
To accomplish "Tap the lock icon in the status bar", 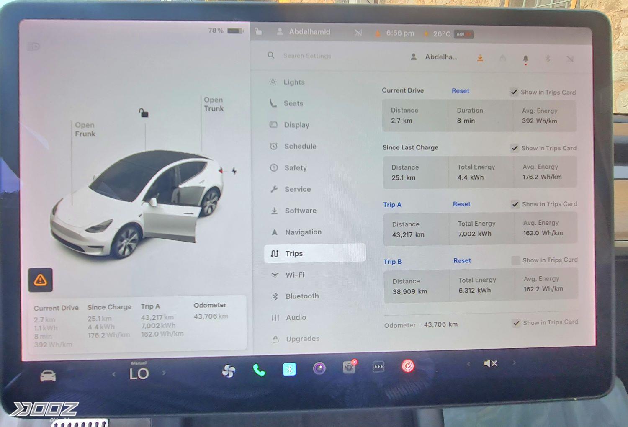I will (258, 31).
